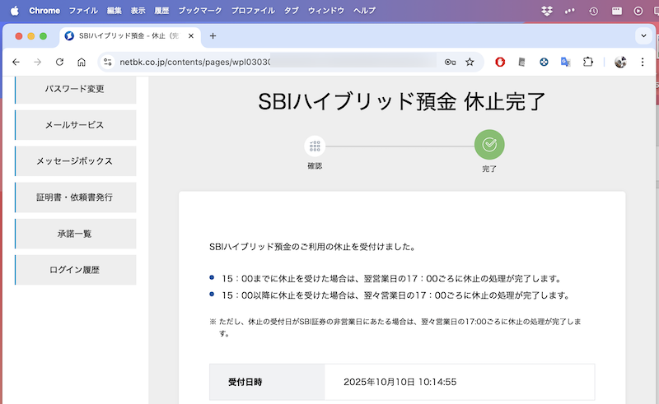Open the ブックマーク menu

coord(199,11)
